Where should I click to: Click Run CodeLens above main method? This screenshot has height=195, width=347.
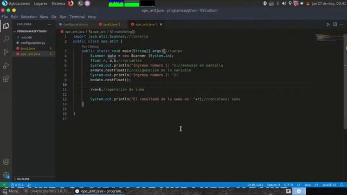coord(84,47)
